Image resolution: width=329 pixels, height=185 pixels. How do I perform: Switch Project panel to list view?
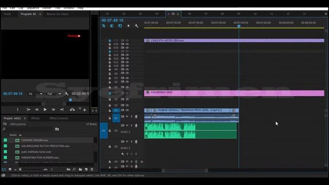[4, 169]
